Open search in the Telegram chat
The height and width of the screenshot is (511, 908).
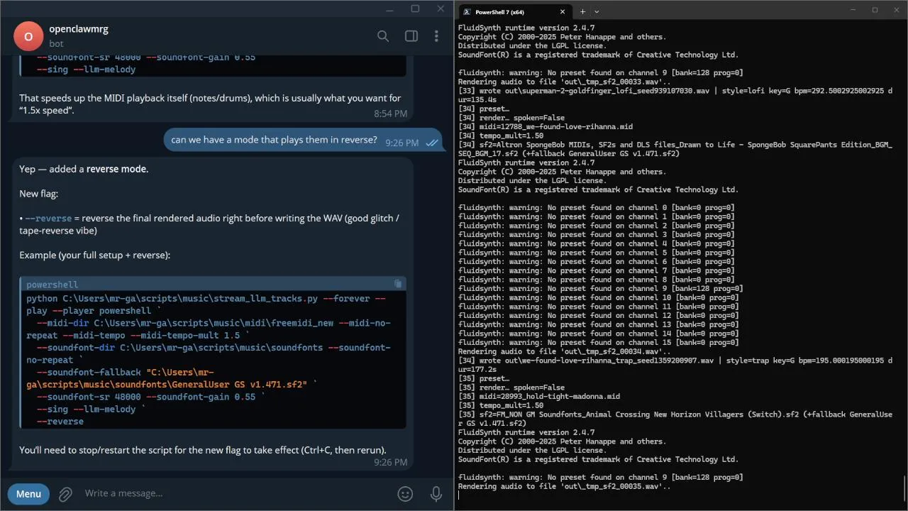[383, 36]
